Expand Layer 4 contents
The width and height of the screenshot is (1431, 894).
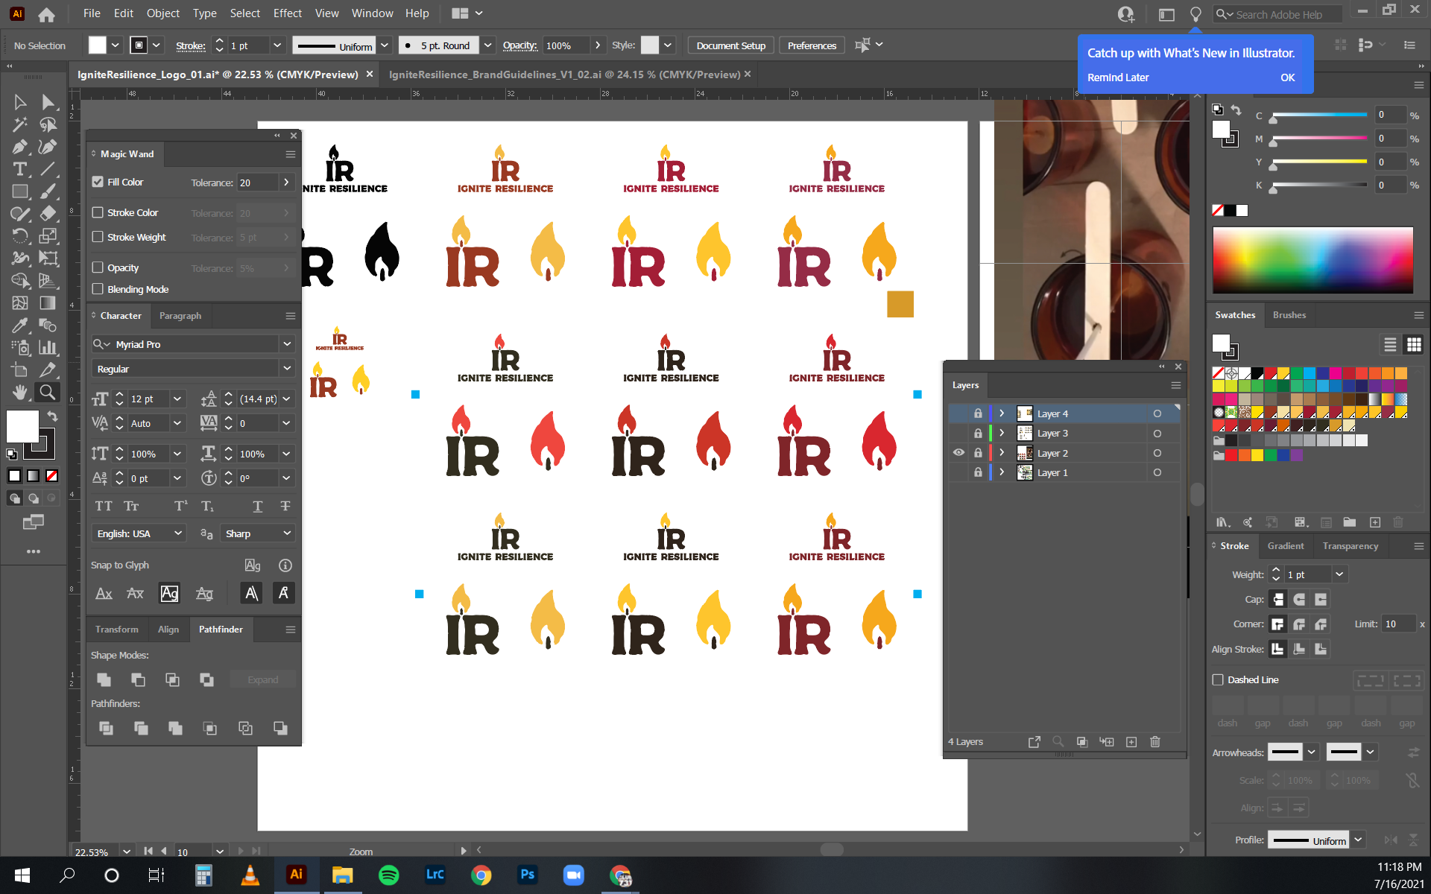(1002, 413)
